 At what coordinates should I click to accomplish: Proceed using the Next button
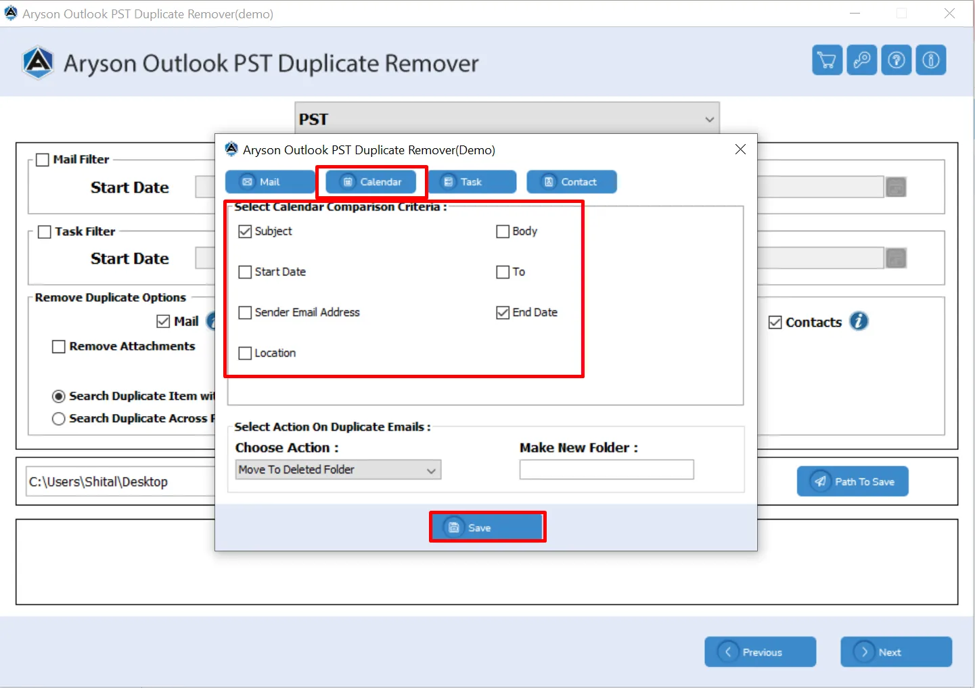pos(896,651)
